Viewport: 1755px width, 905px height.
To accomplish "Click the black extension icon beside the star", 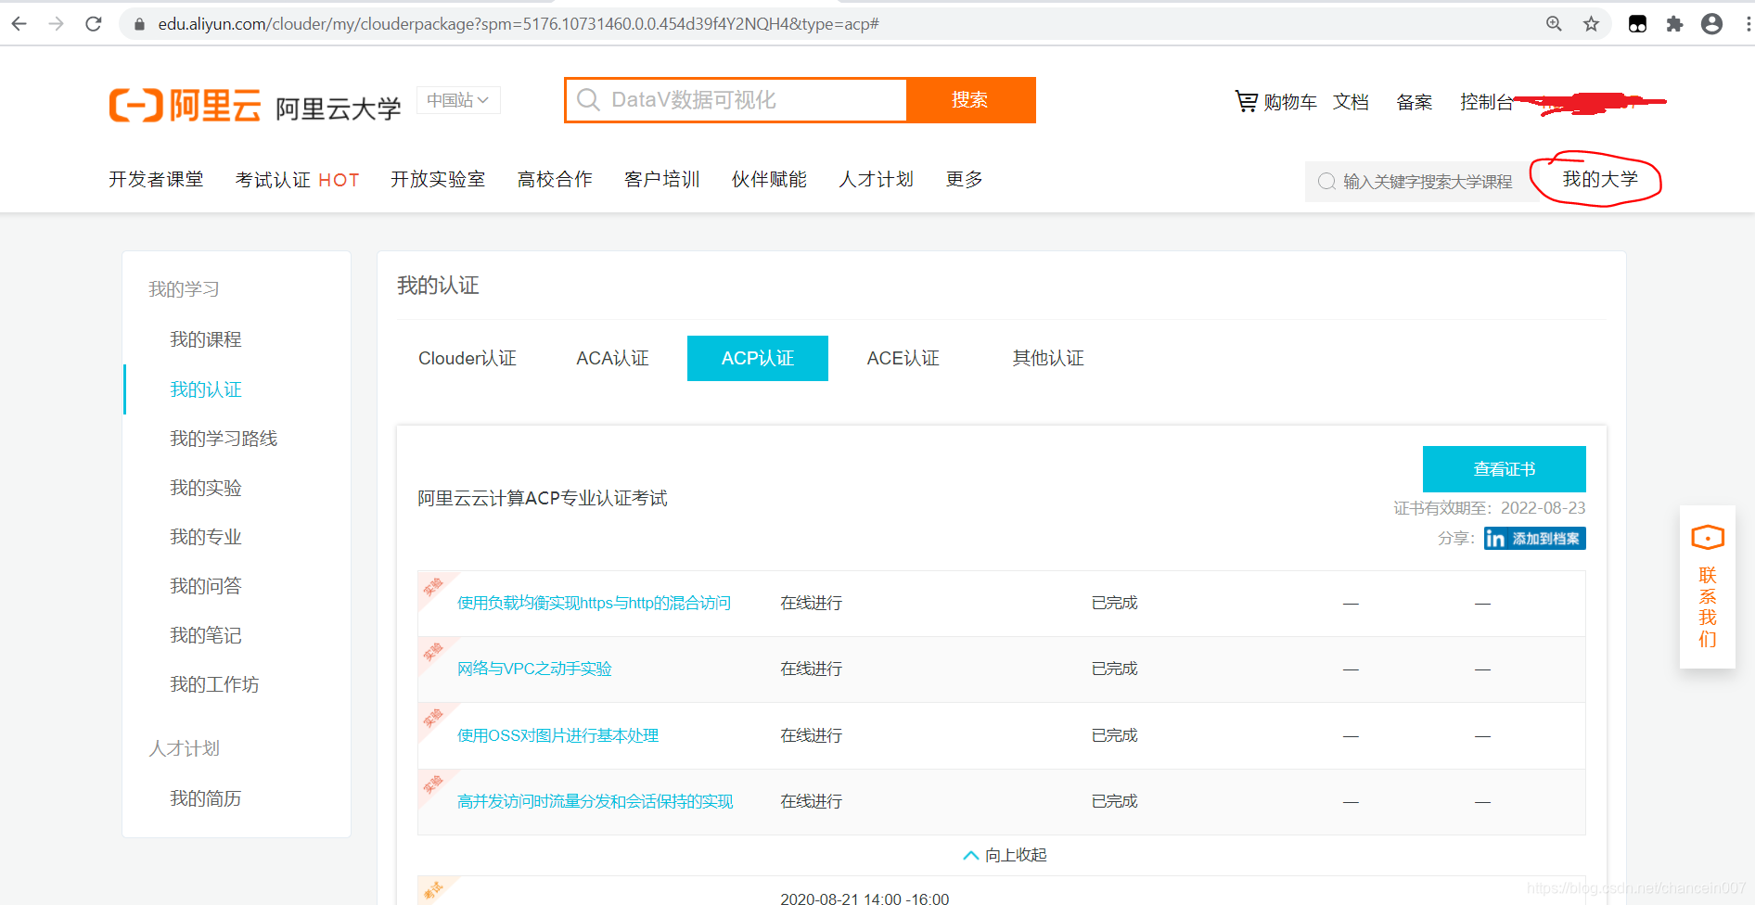I will 1638,24.
